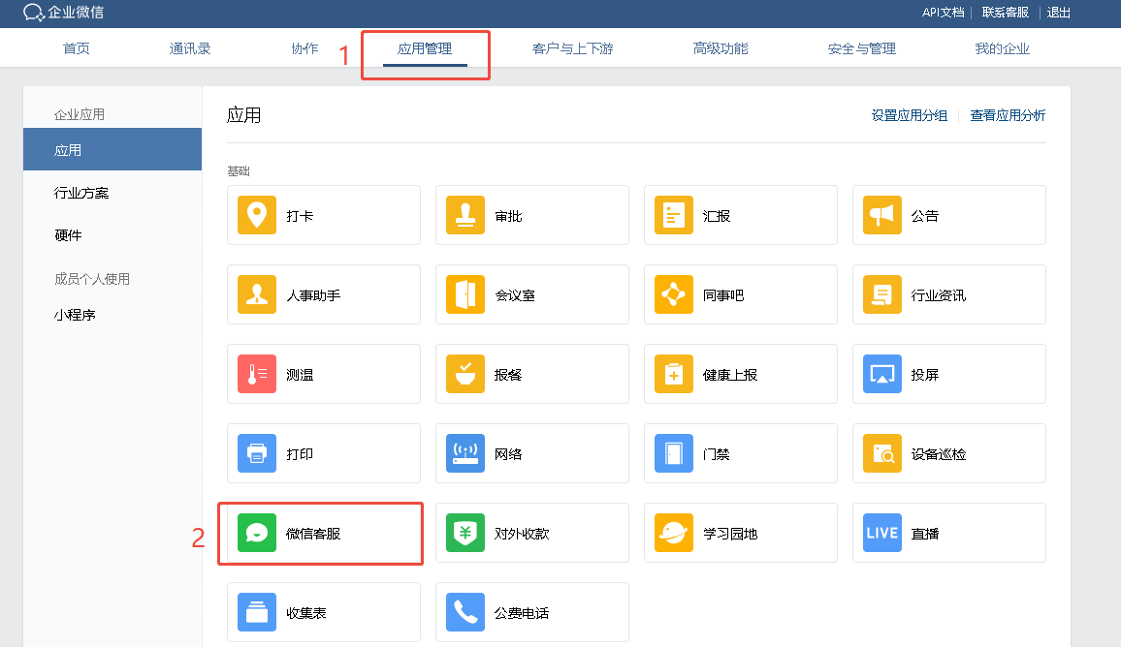Viewport: 1121px width, 647px height.
Task: Select the 汇报 app name
Action: (x=717, y=216)
